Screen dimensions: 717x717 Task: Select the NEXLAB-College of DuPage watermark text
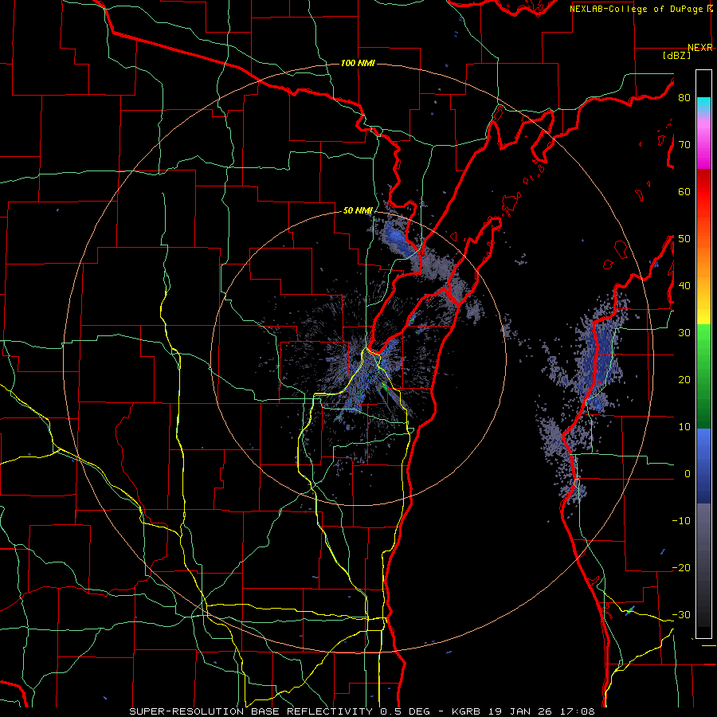click(x=641, y=9)
